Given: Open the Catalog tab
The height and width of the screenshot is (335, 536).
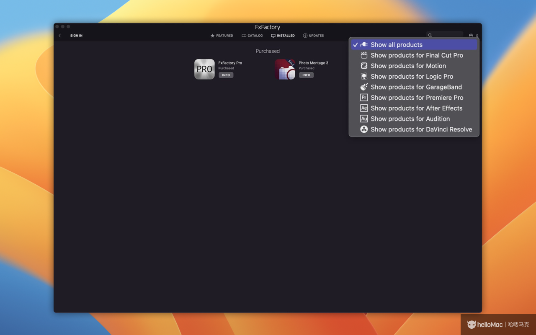Looking at the screenshot, I should pos(252,36).
